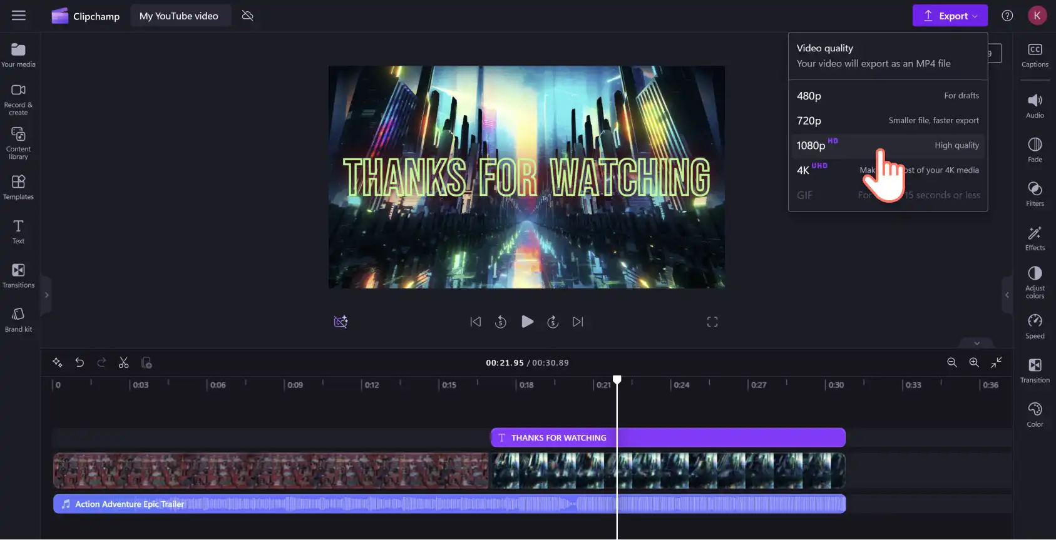Play the video preview
Image resolution: width=1056 pixels, height=540 pixels.
527,322
